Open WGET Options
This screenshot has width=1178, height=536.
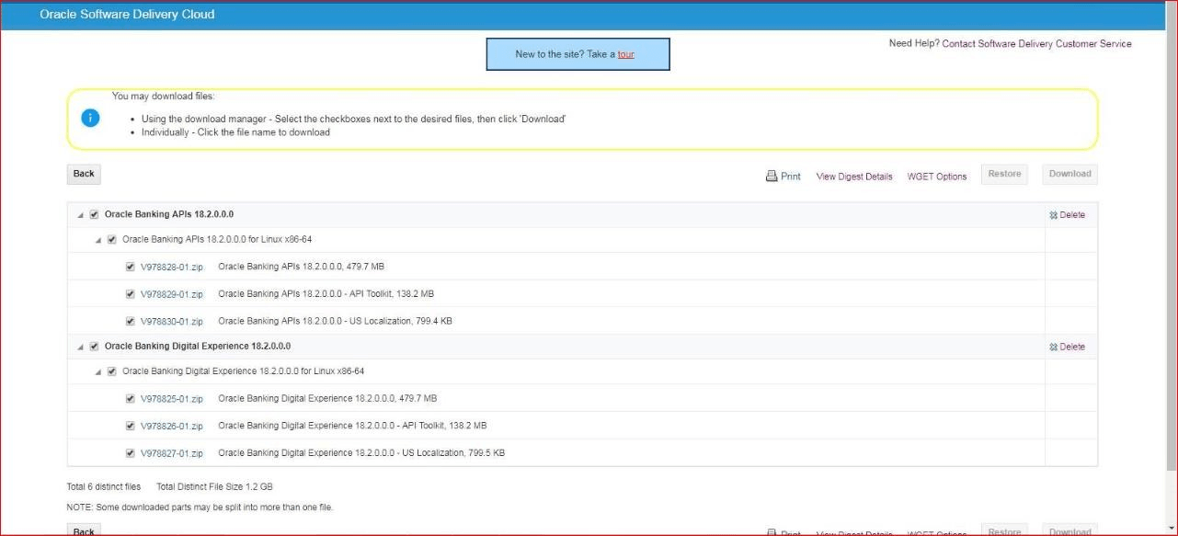tap(936, 176)
